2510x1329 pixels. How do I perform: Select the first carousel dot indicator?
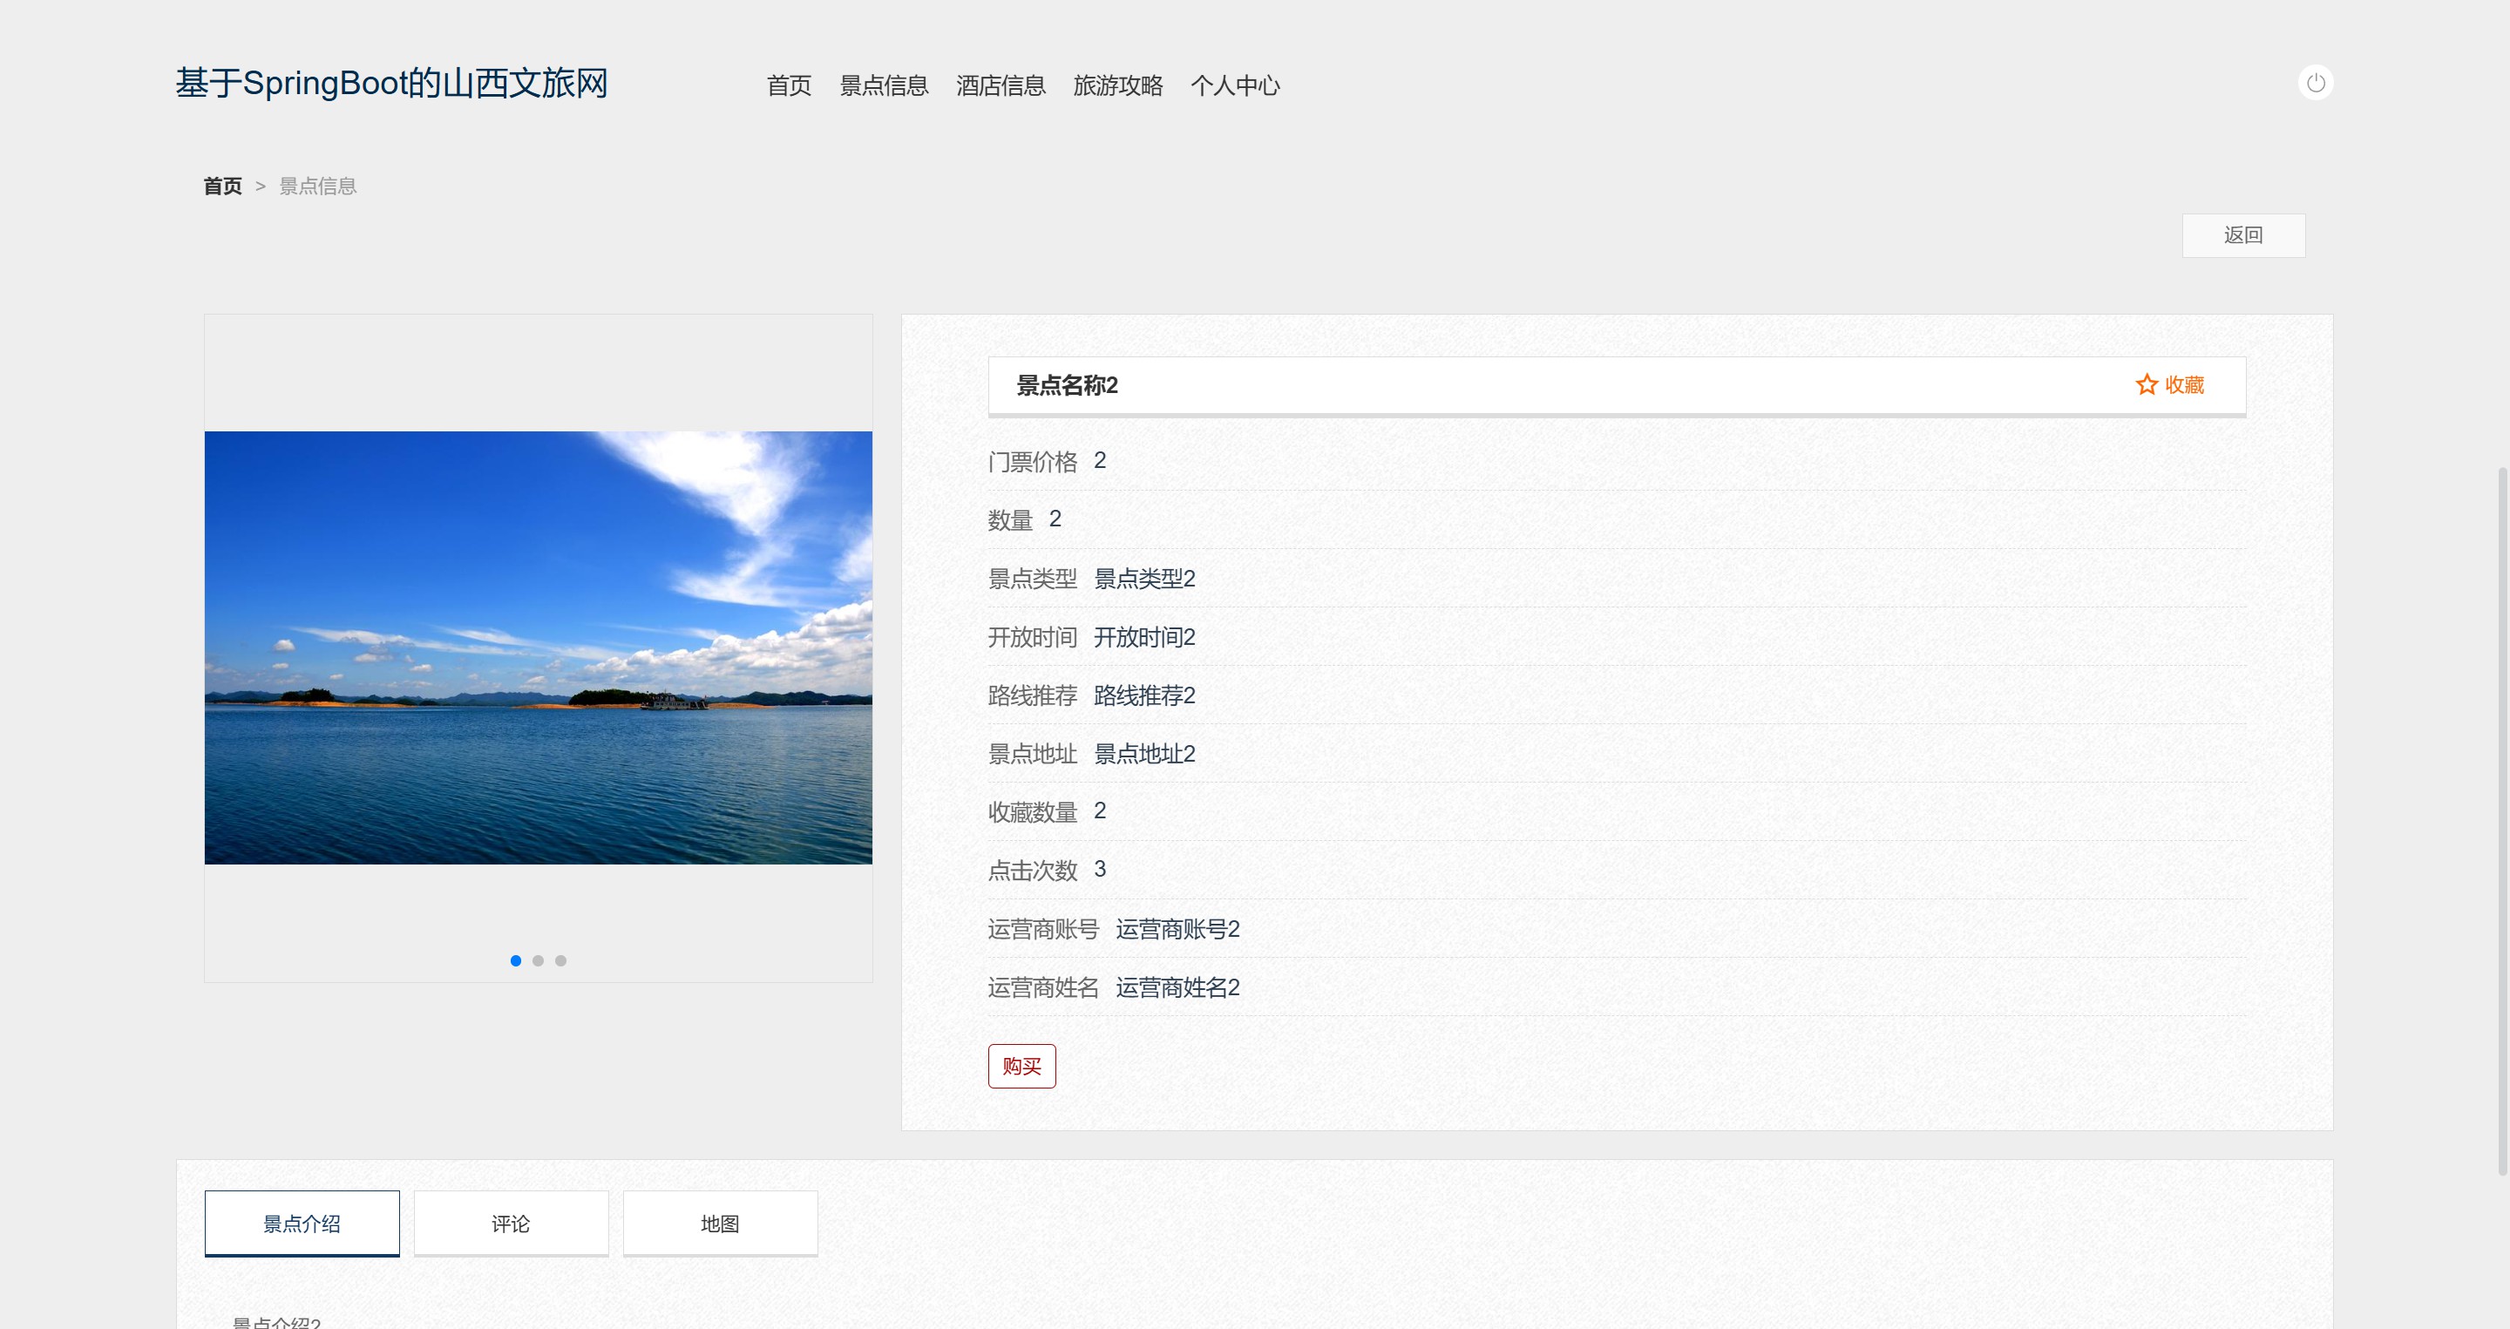point(515,960)
